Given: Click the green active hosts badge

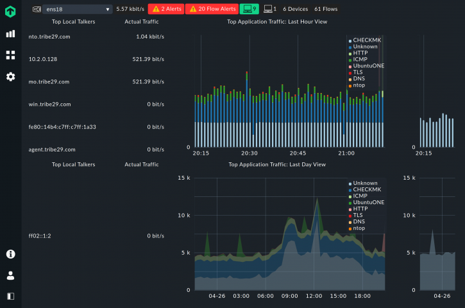Looking at the screenshot, I should click(x=249, y=9).
